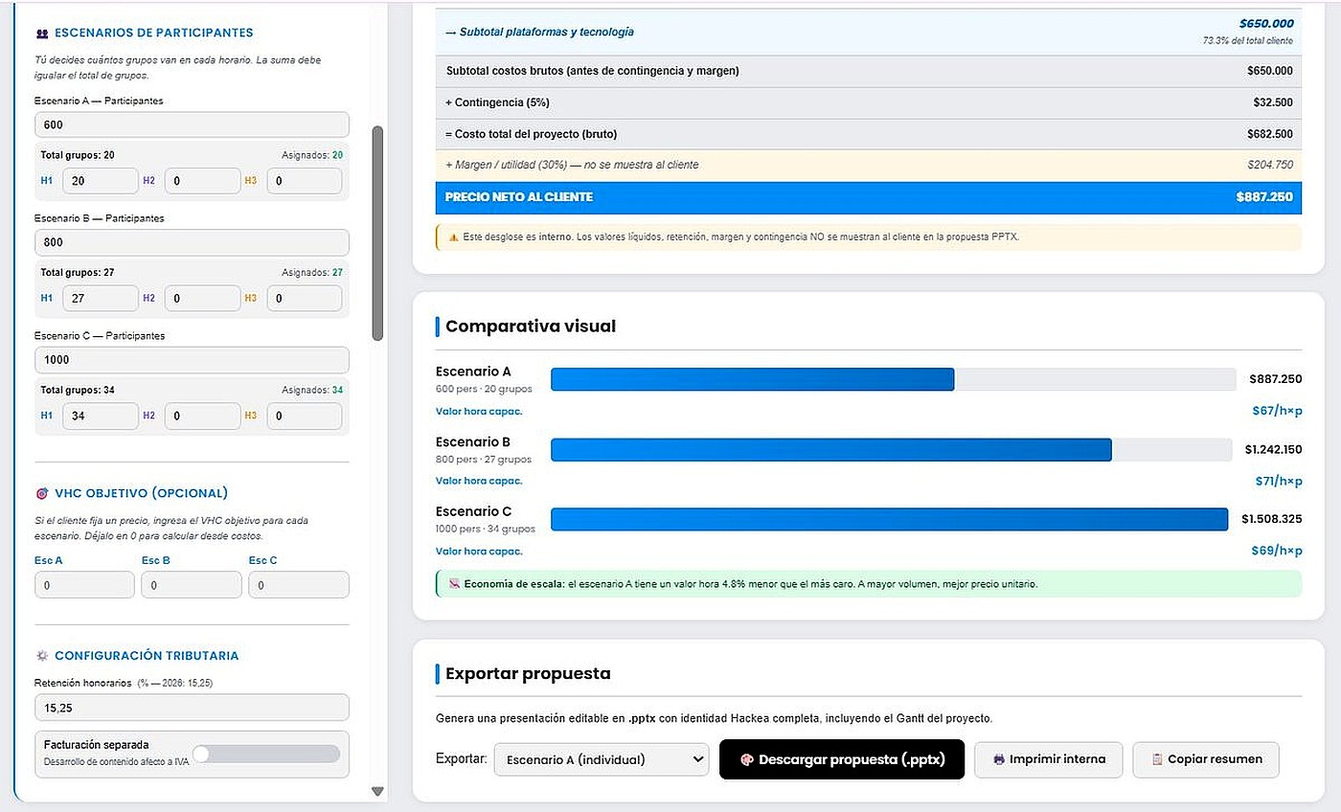This screenshot has width=1341, height=812.
Task: Click the $32.500 contingencia value
Action: [x=1273, y=102]
